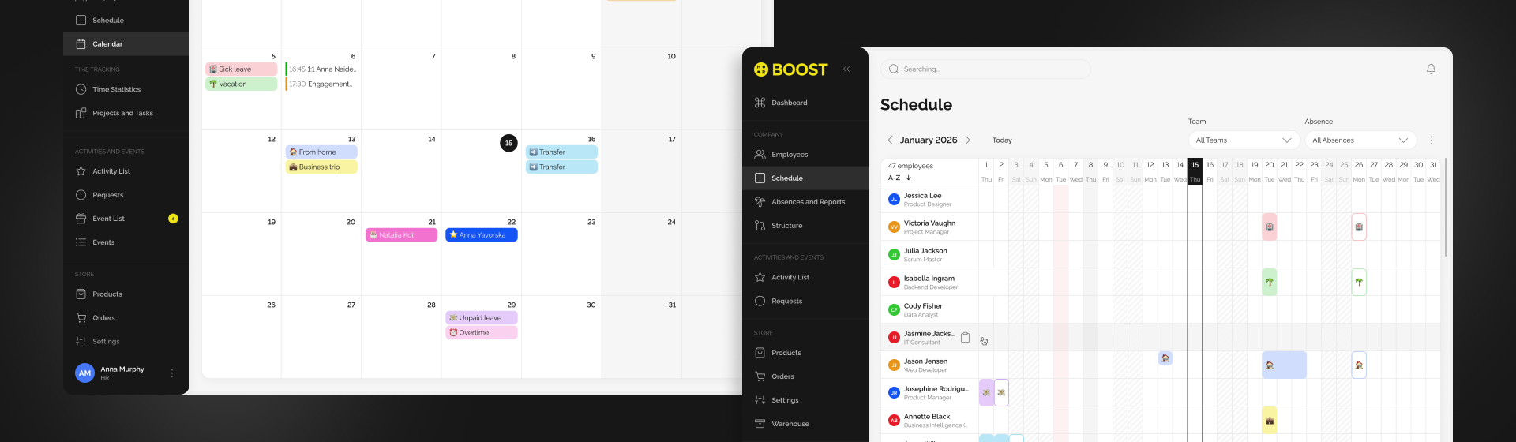The image size is (1516, 442).
Task: Open Absences and Reports in sidebar
Action: click(x=808, y=202)
